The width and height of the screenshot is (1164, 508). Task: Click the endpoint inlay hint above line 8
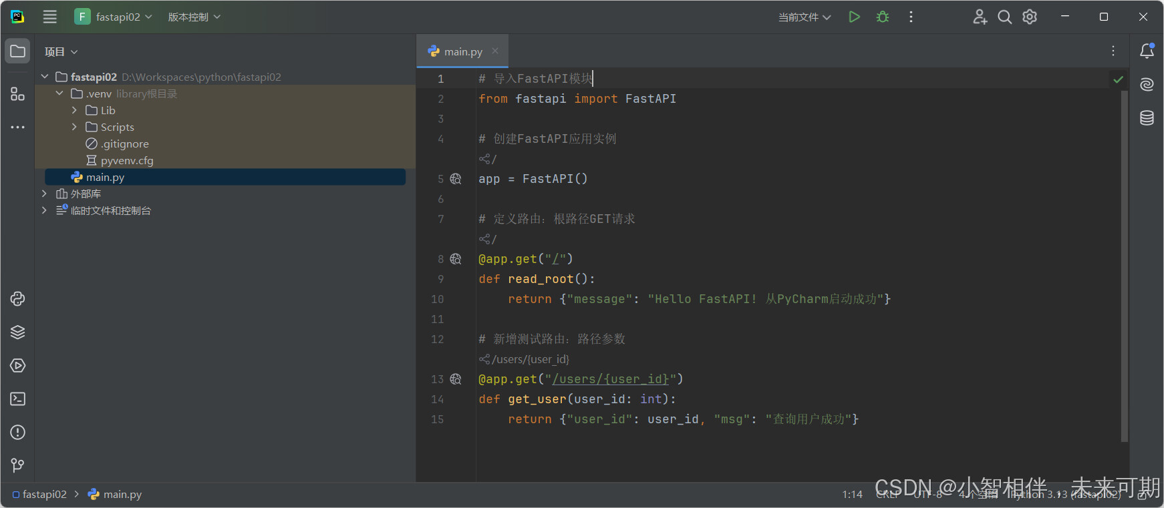tap(488, 239)
